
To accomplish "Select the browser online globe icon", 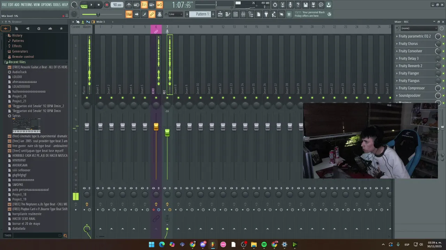I will click(x=39, y=28).
